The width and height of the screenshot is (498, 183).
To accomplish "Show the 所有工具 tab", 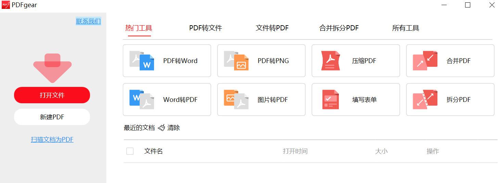I will (x=406, y=28).
